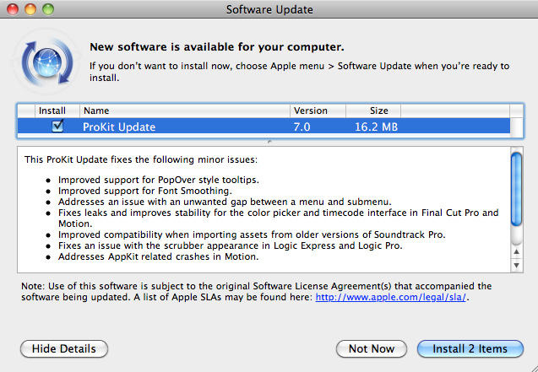Click the Software Update globe icon
This screenshot has width=538, height=372.
click(47, 62)
